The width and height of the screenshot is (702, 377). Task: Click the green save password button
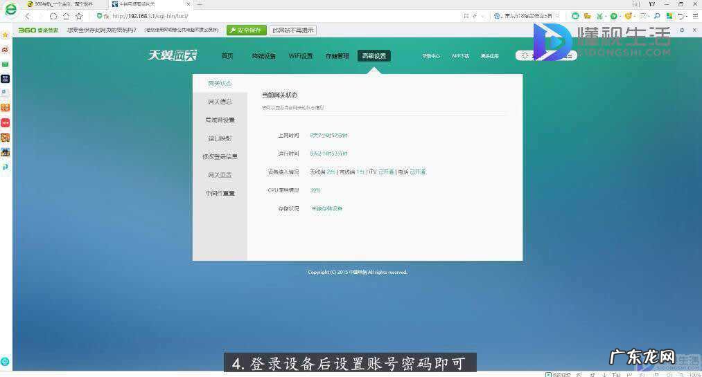pyautogui.click(x=246, y=30)
